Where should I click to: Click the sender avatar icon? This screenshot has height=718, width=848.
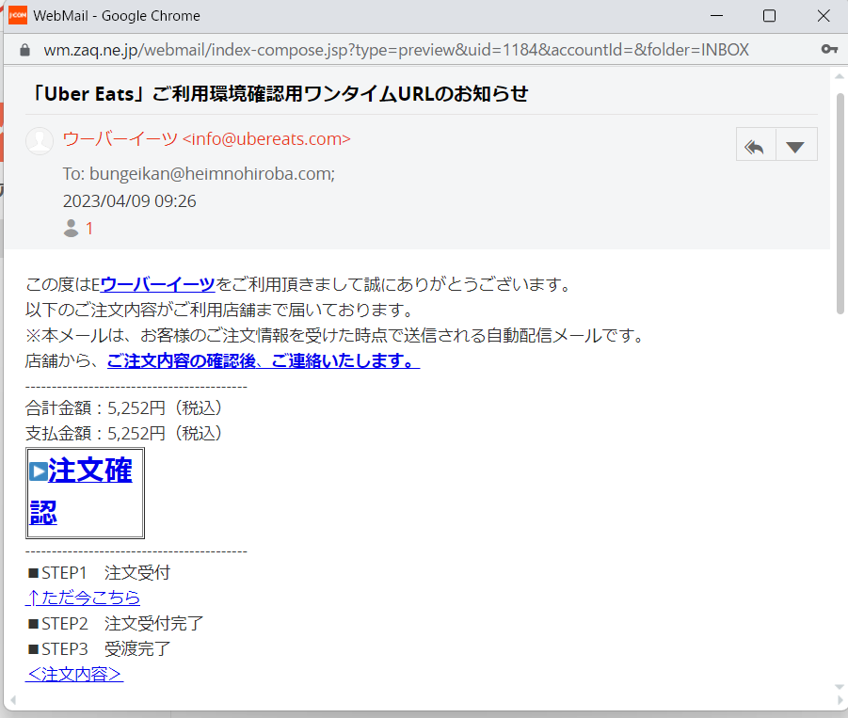(x=40, y=140)
